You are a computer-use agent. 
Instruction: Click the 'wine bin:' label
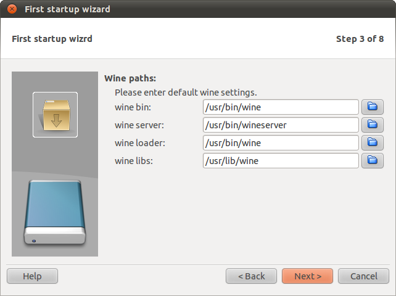pyautogui.click(x=133, y=107)
